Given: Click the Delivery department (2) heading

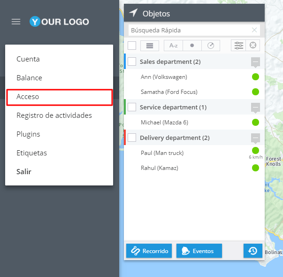Looking at the screenshot, I should coord(175,138).
